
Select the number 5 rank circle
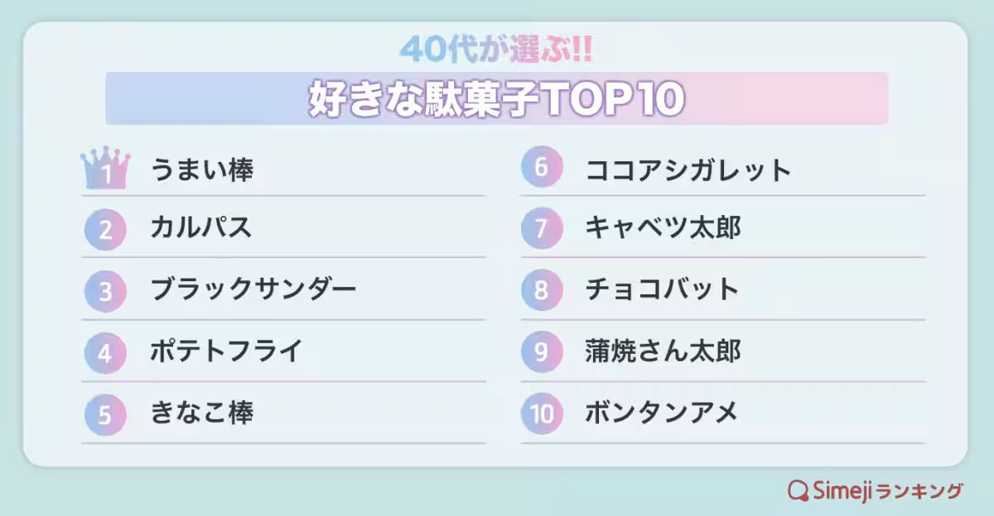point(105,413)
